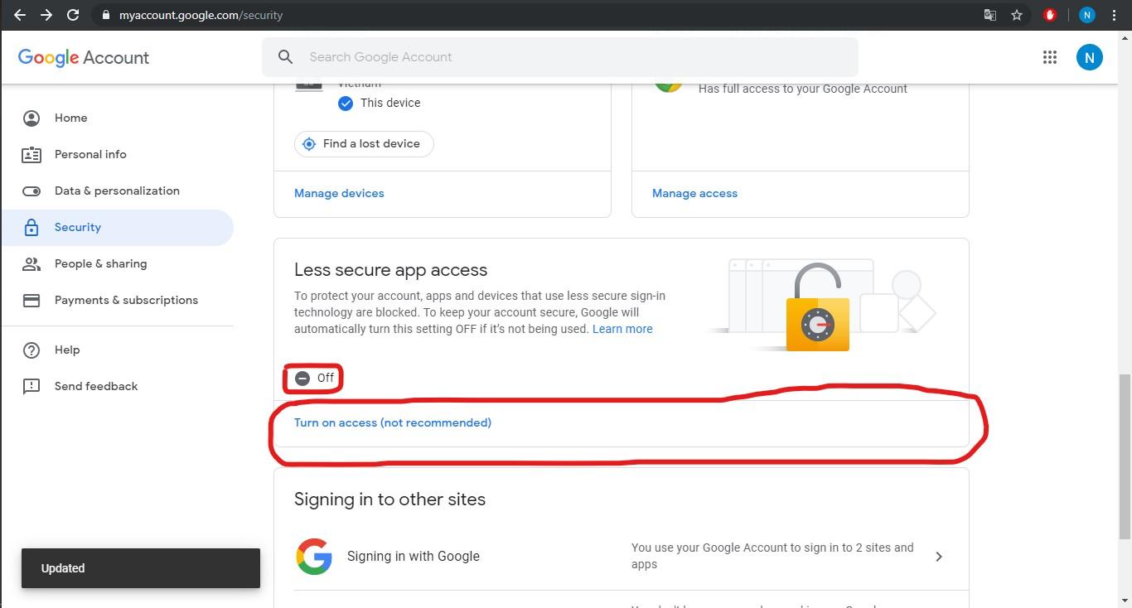Screen dimensions: 1132x608
Task: Select People & sharing in sidebar
Action: (x=100, y=263)
